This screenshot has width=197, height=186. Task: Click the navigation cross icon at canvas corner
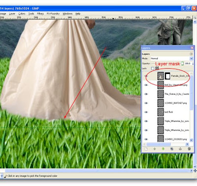click(x=195, y=171)
